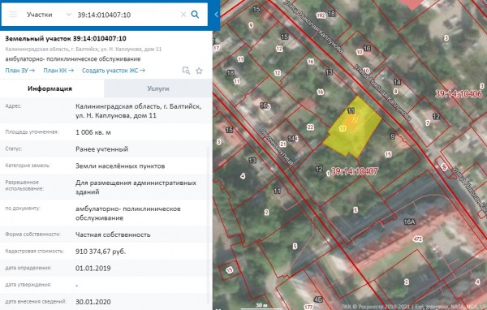Click the cadastral number search field
487x310 pixels.
tap(127, 15)
